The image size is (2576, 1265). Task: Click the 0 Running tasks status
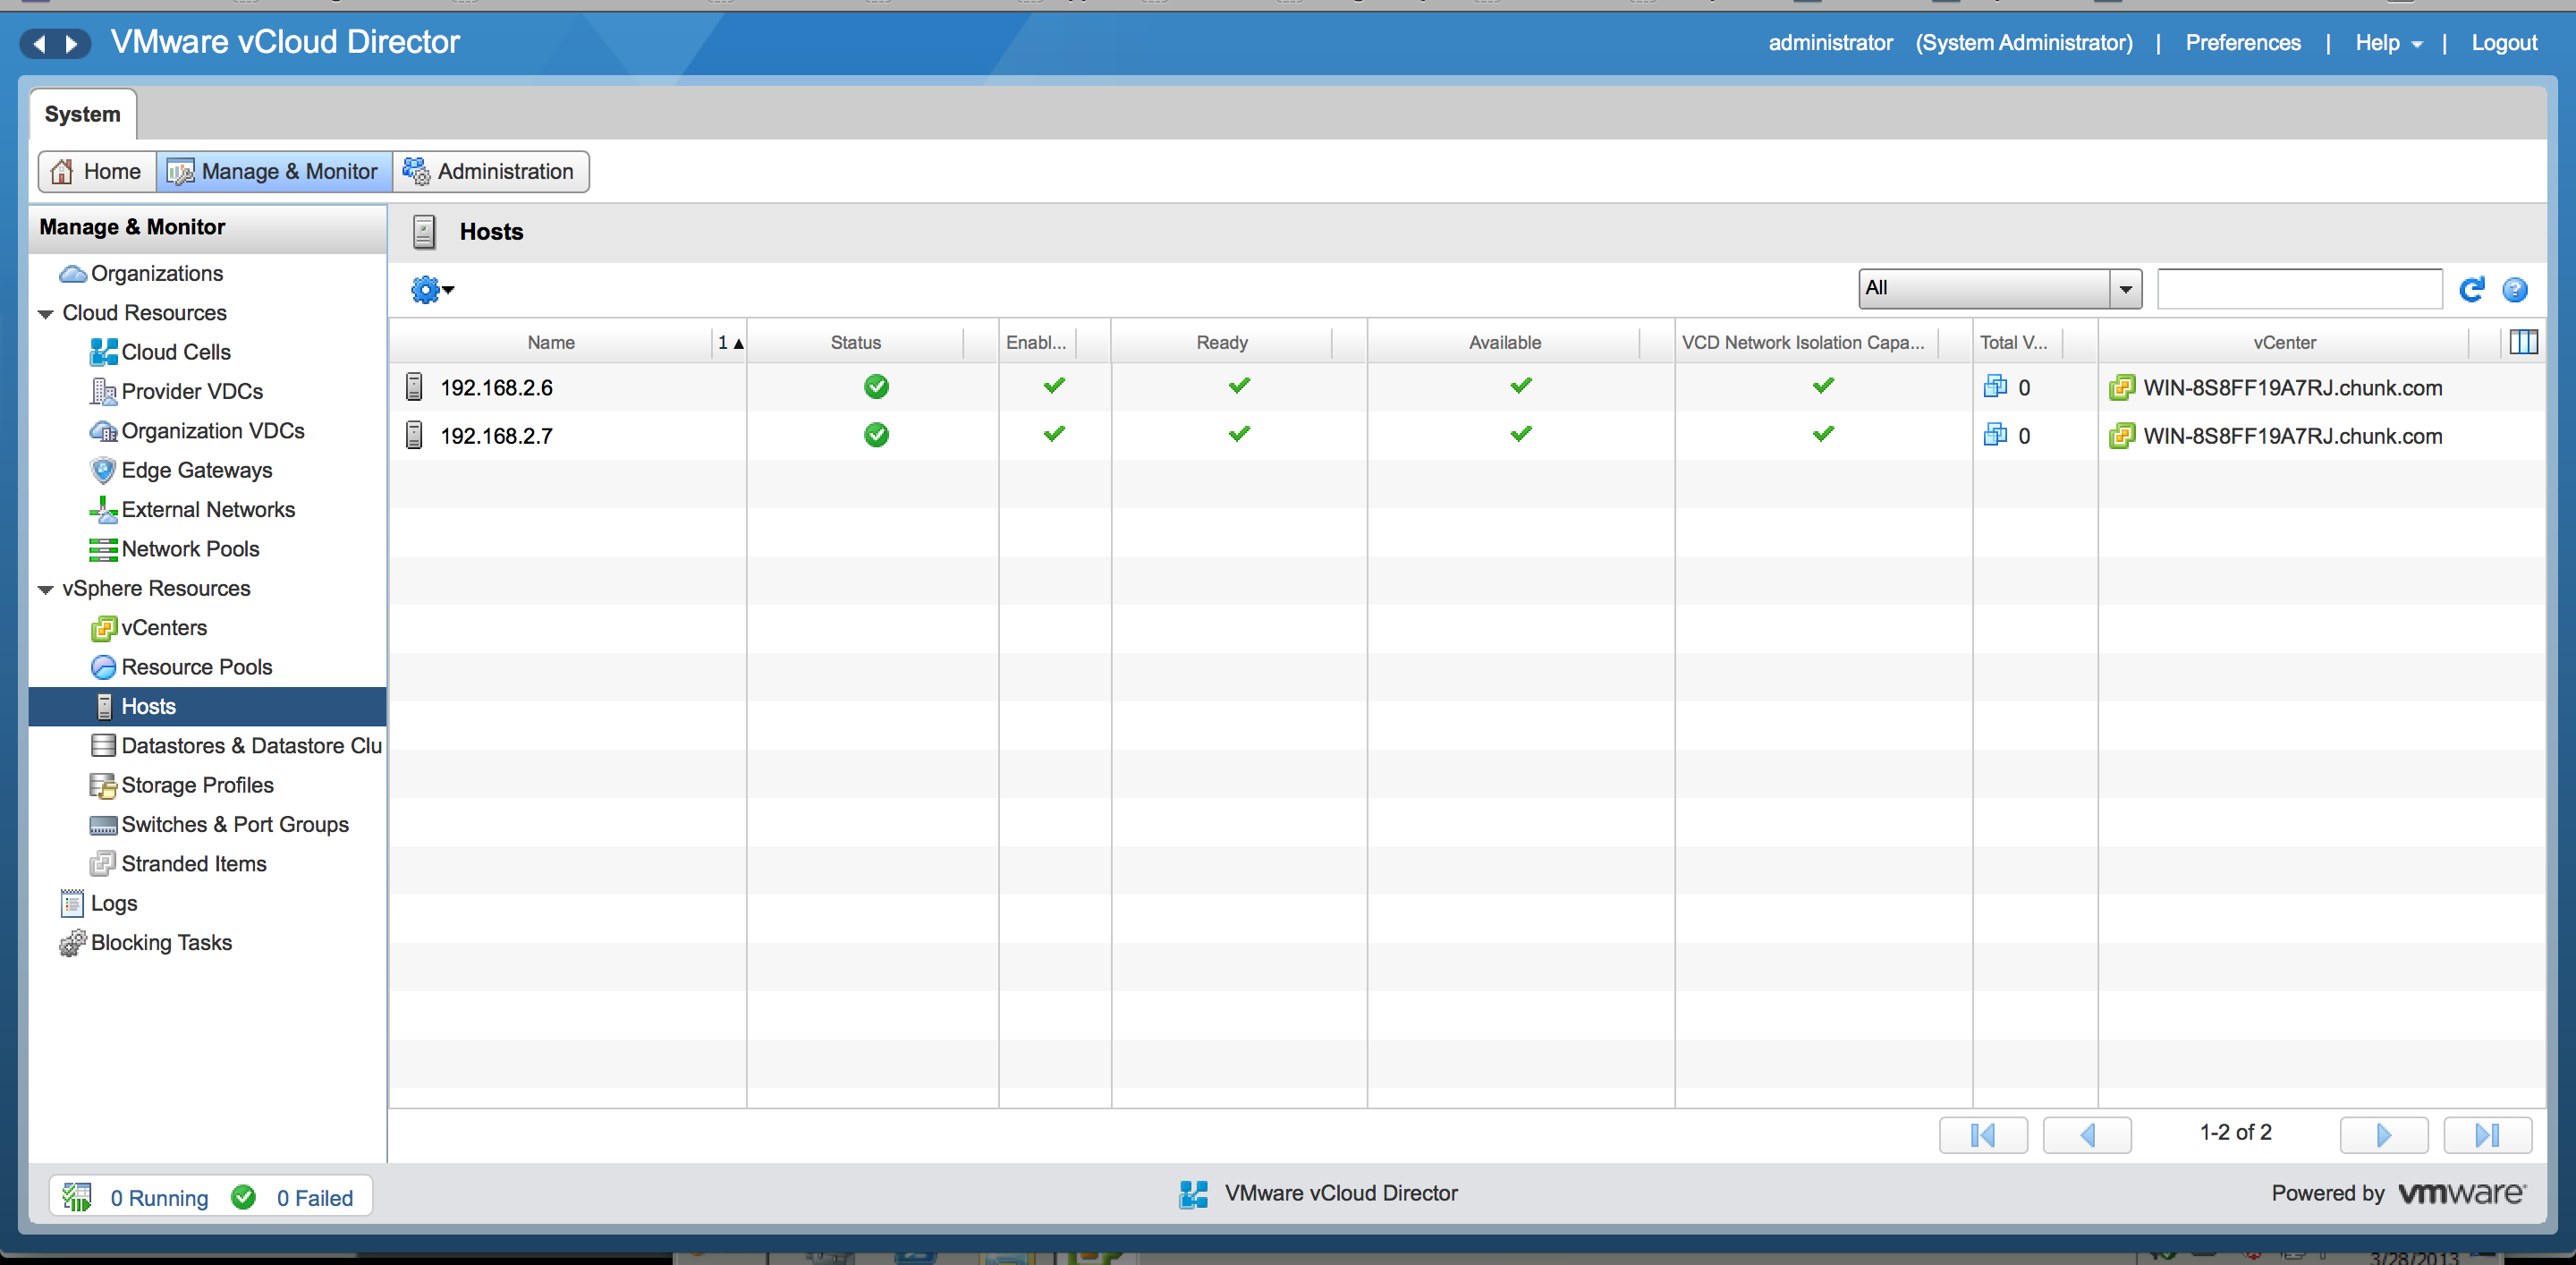point(159,1197)
